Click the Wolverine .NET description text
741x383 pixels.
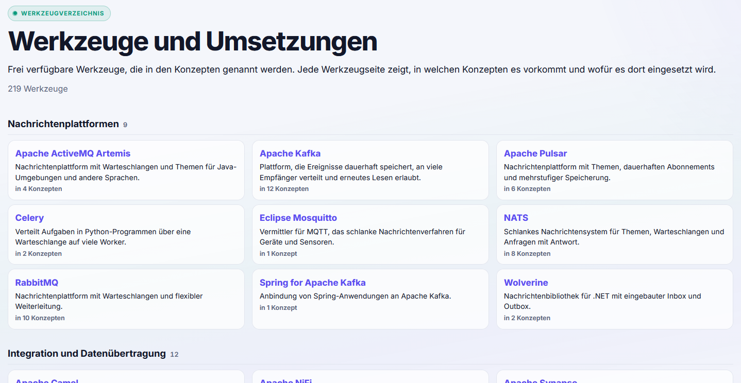602,301
